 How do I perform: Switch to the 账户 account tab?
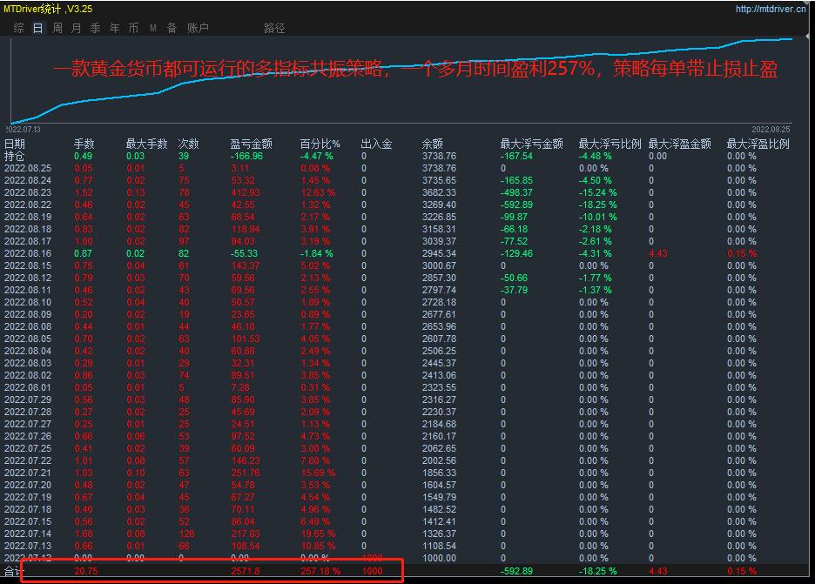198,28
